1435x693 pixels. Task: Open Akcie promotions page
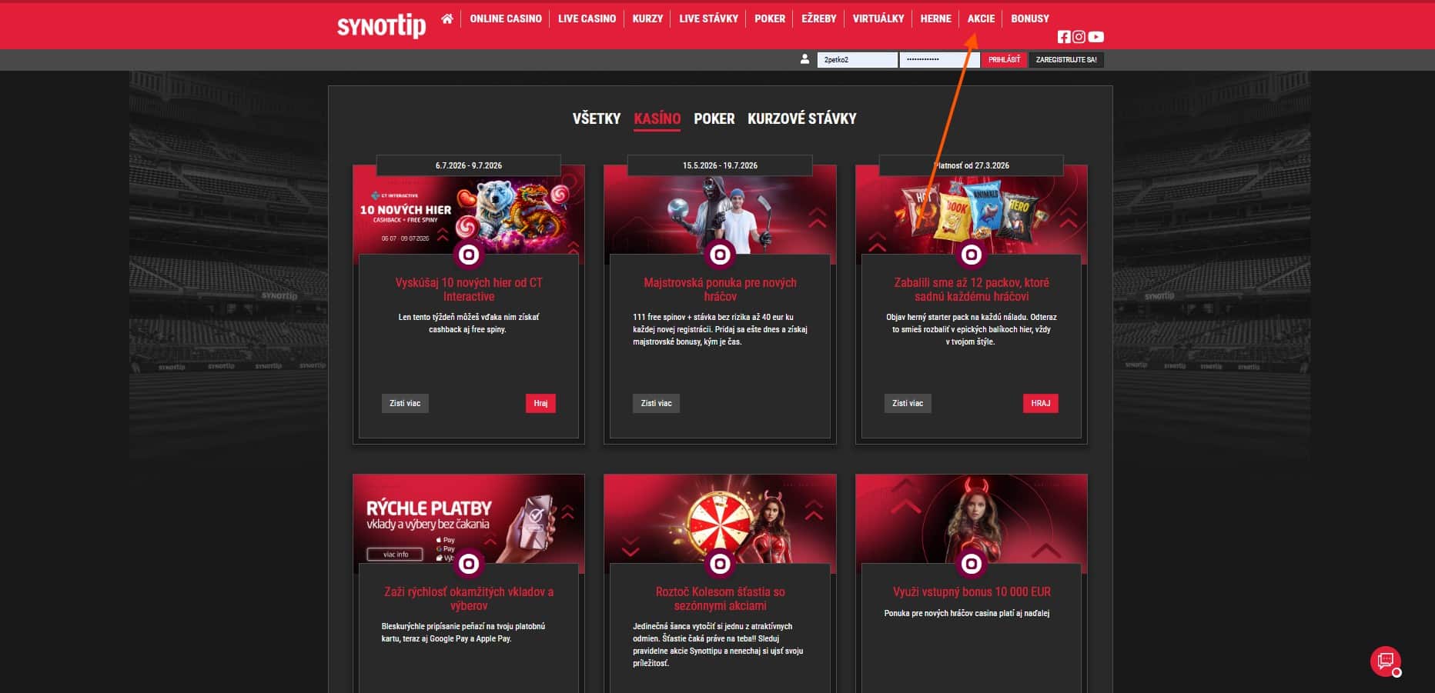[x=981, y=18]
